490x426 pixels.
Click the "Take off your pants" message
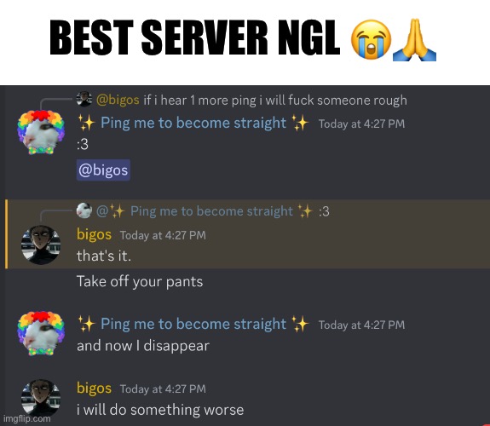point(140,282)
